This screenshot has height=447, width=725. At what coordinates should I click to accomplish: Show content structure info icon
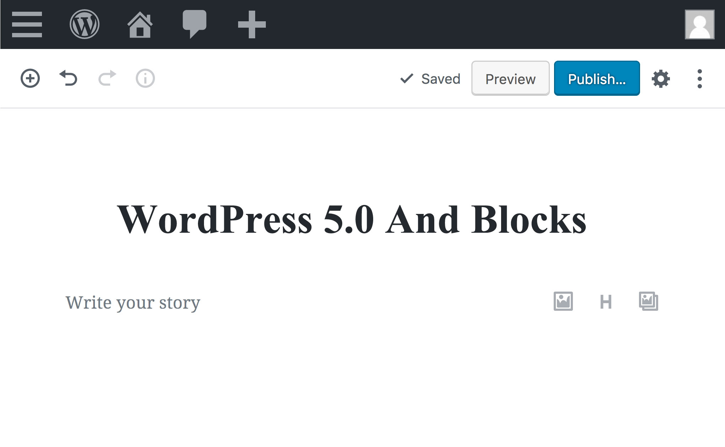click(145, 78)
